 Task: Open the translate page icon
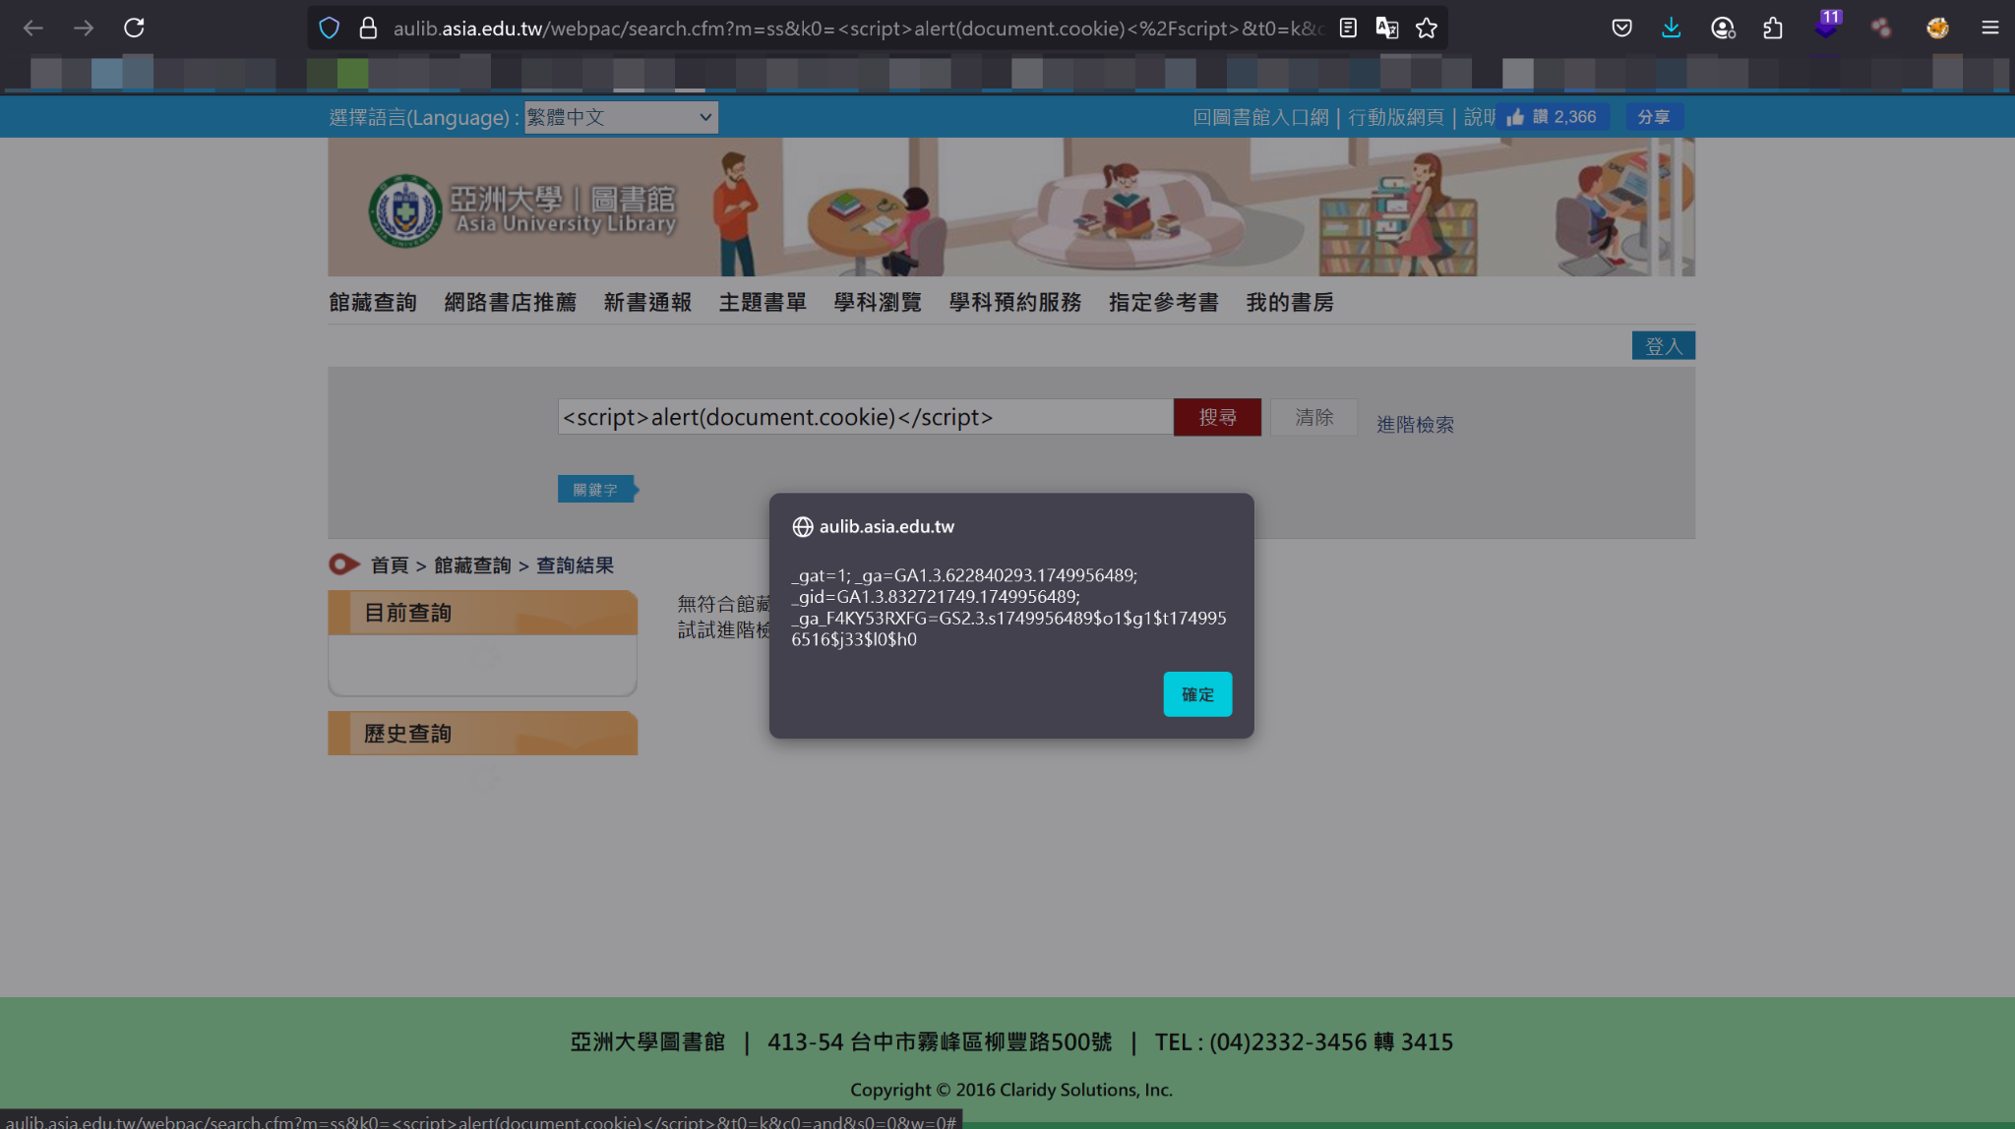1387,29
